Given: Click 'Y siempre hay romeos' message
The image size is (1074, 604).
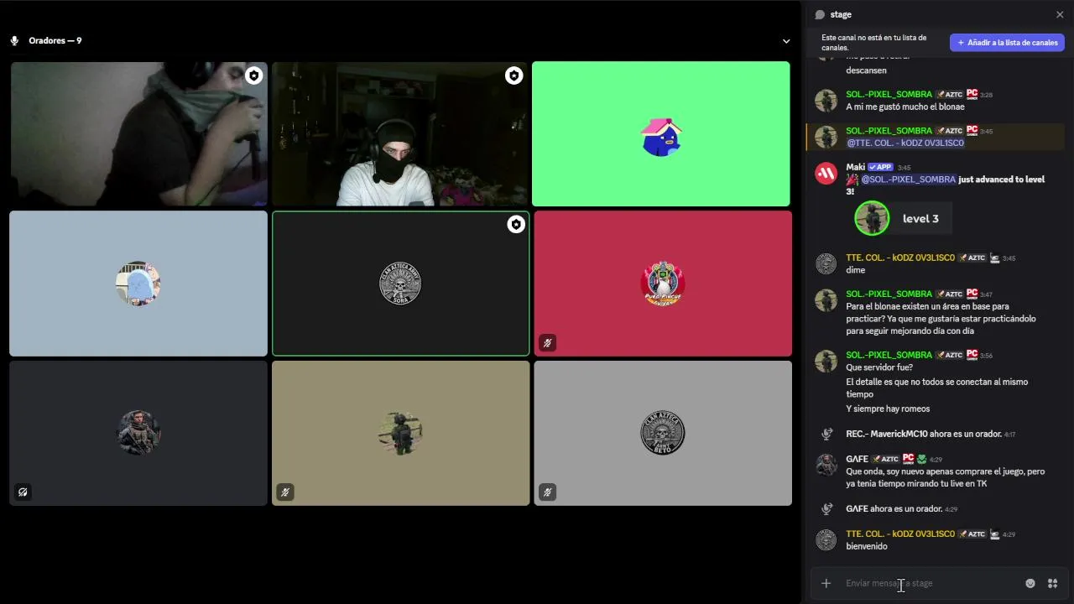Looking at the screenshot, I should 888,409.
